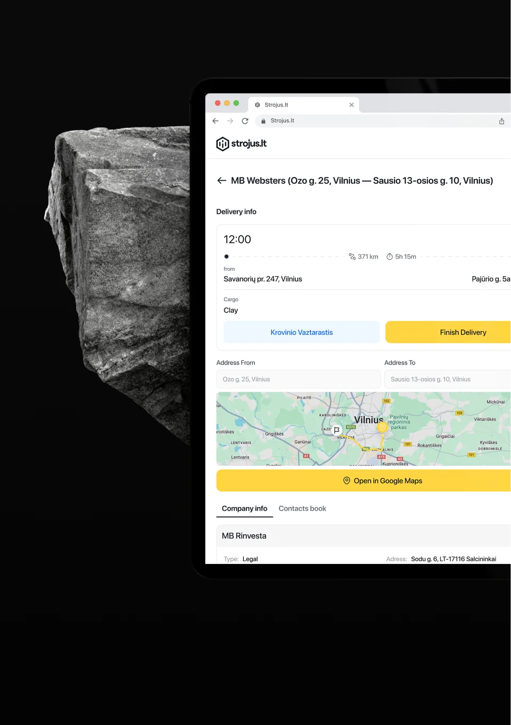Click the 12:00 delivery time

(237, 239)
